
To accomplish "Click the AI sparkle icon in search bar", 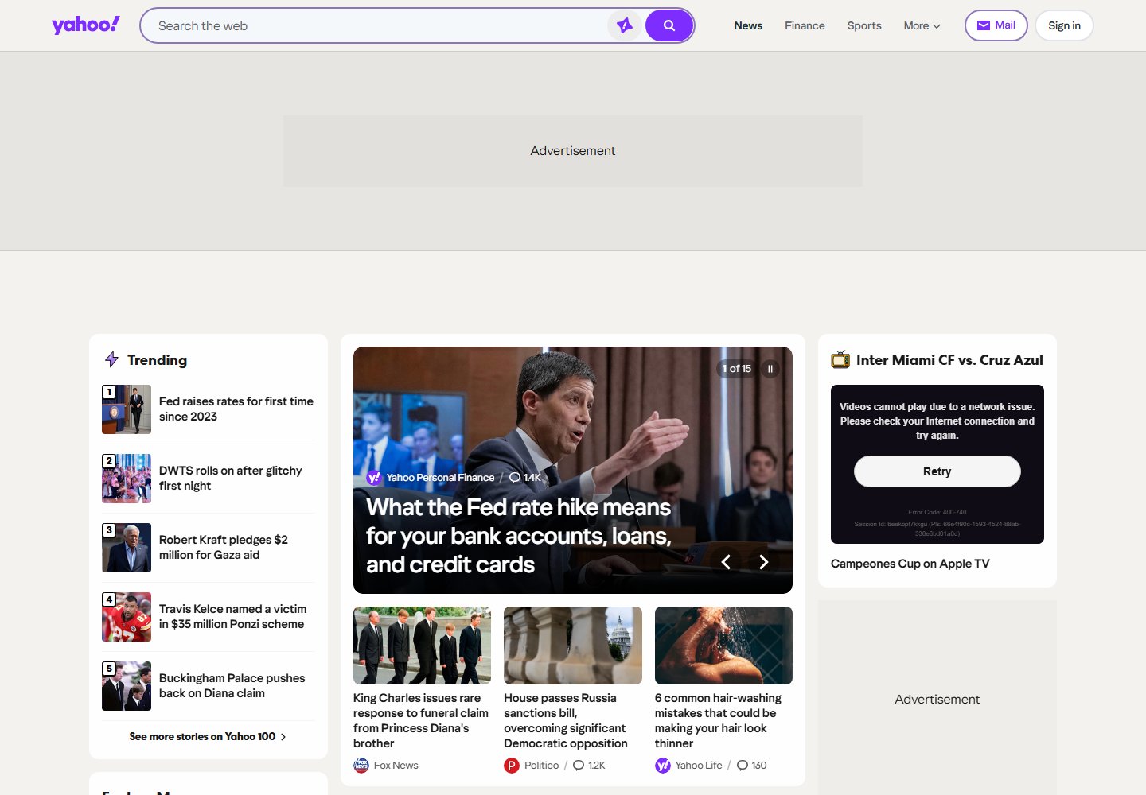I will 625,25.
